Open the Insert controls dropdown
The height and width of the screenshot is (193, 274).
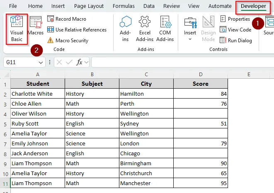tap(190, 29)
